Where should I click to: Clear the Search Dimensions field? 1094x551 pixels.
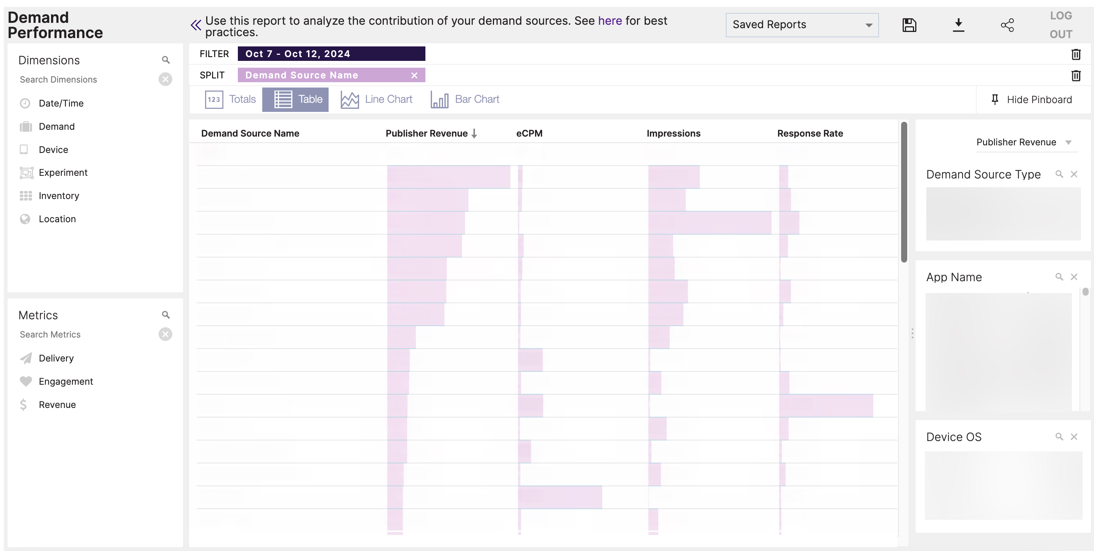(x=165, y=79)
